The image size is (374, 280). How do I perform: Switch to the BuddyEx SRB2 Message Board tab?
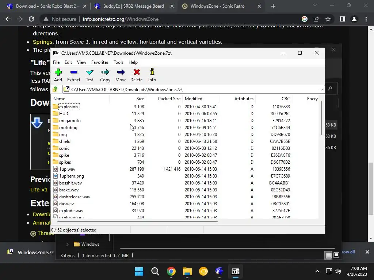[x=134, y=6]
